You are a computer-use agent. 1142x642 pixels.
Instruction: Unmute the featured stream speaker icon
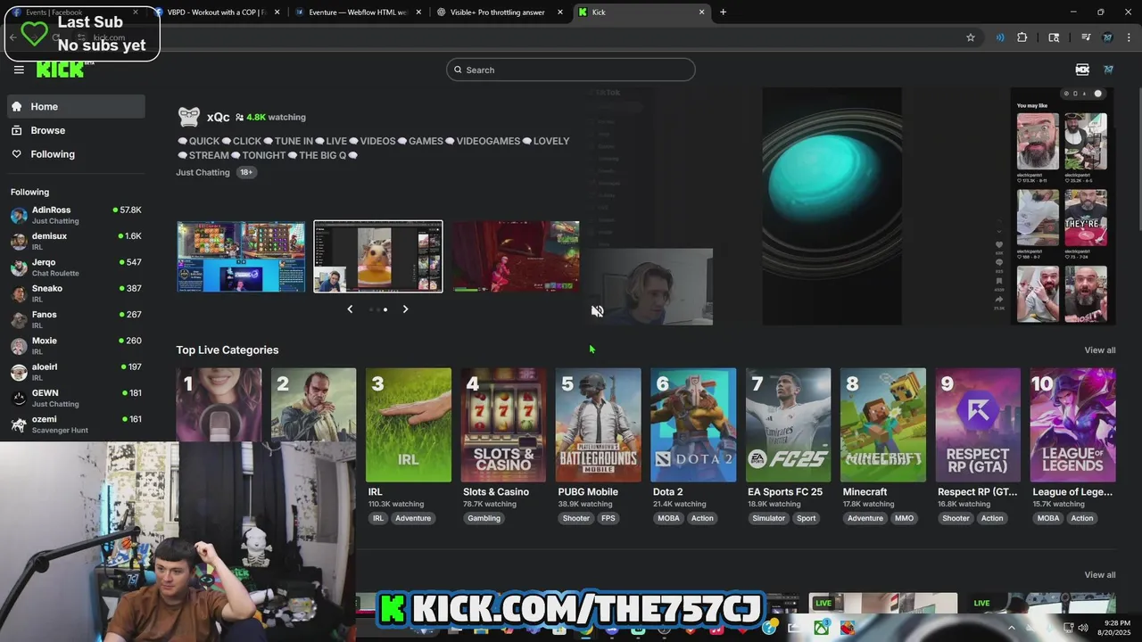click(598, 311)
